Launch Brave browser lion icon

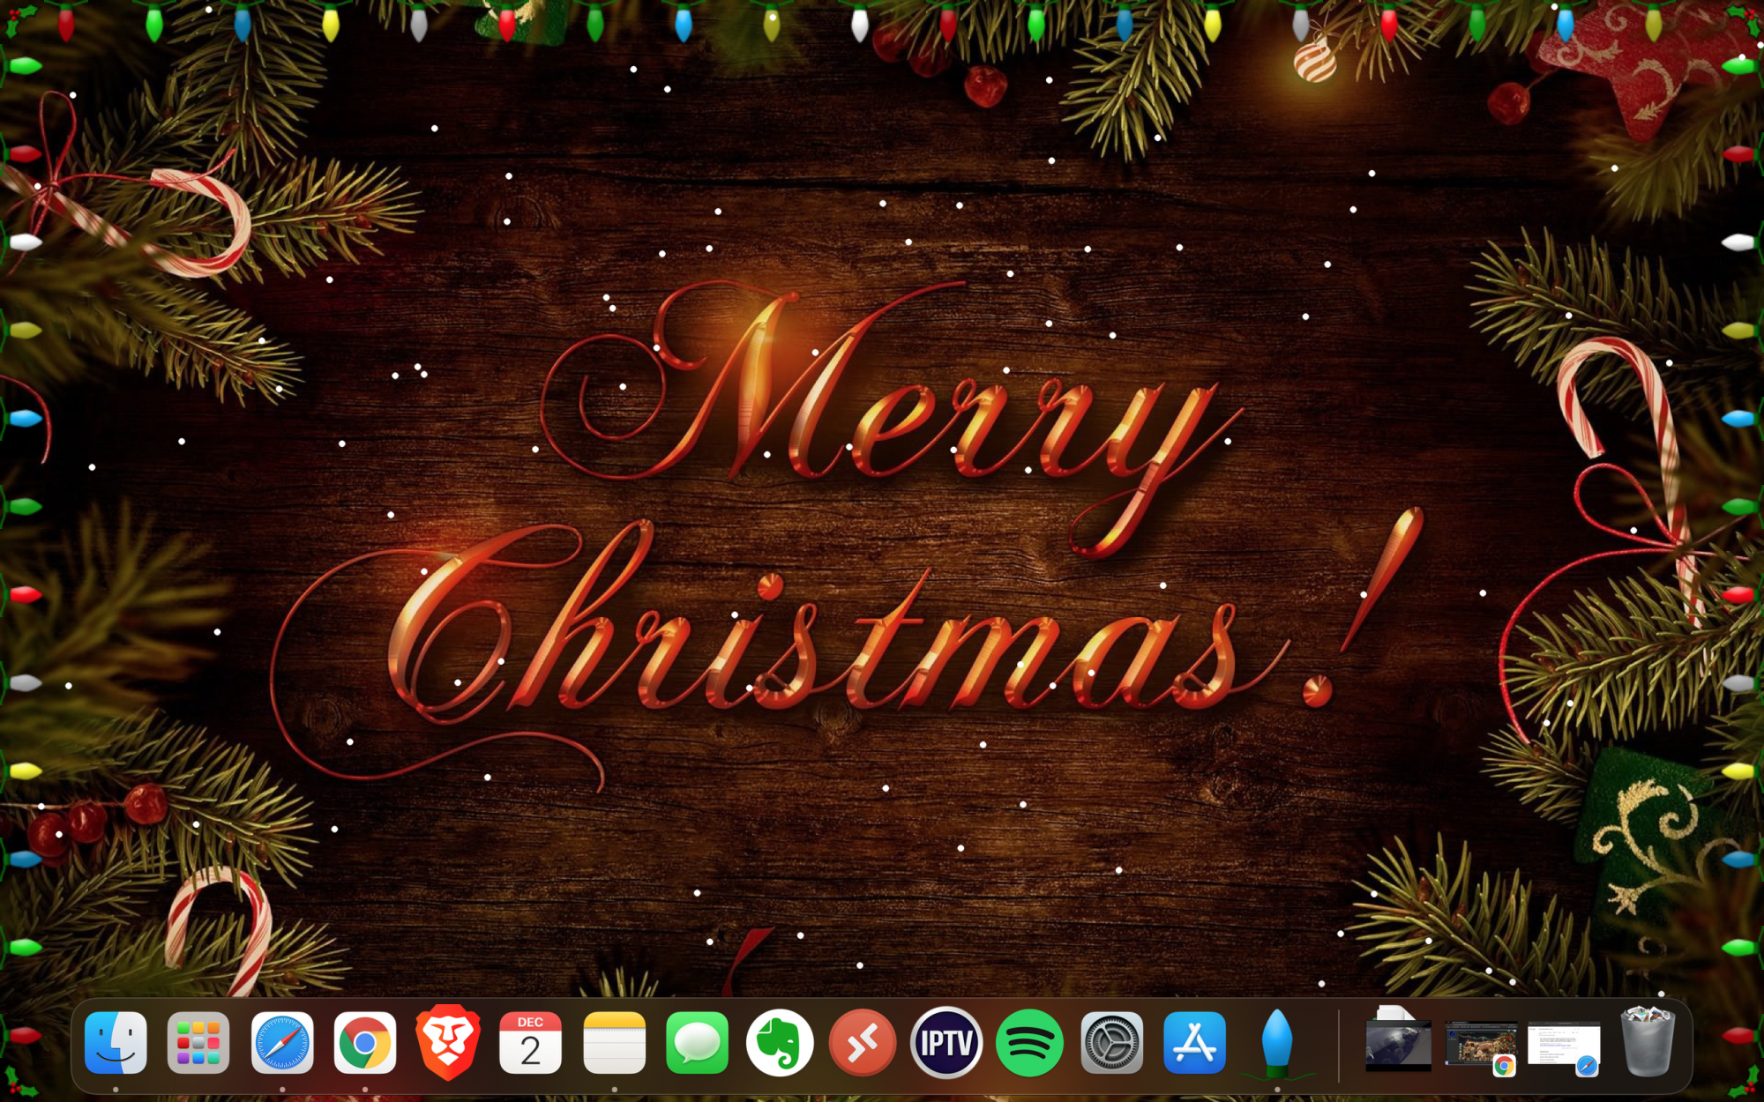click(x=448, y=1044)
